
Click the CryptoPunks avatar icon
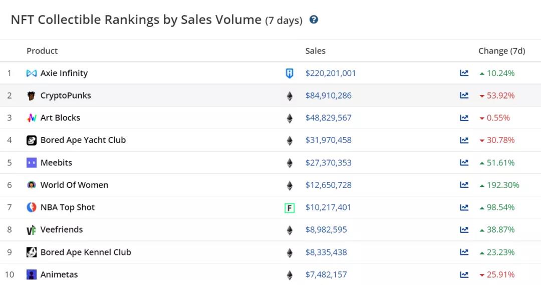tap(31, 95)
